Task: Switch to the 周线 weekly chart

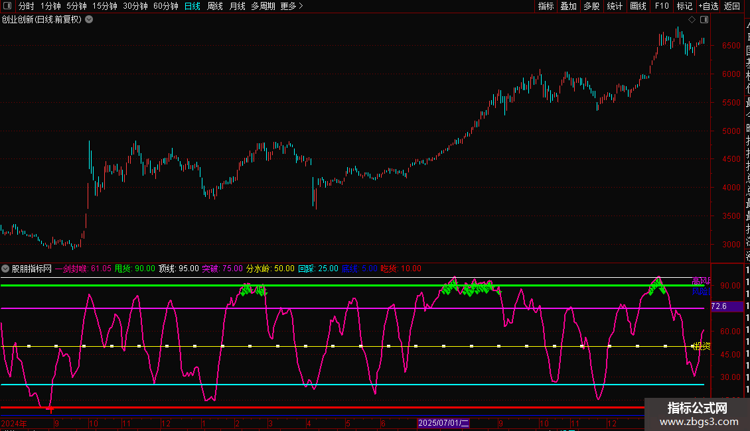Action: [215, 6]
